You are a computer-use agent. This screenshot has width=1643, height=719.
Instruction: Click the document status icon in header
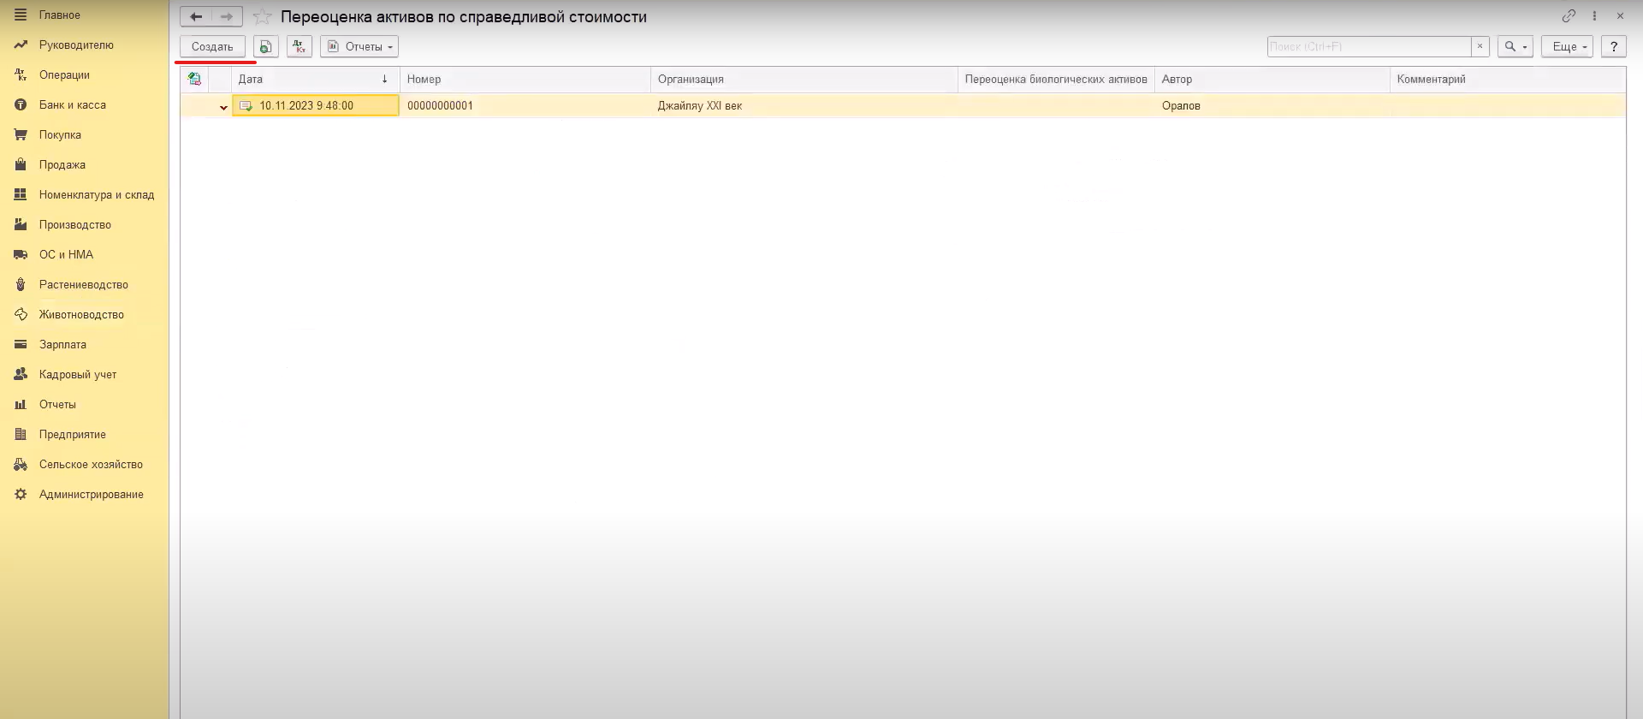tap(194, 79)
